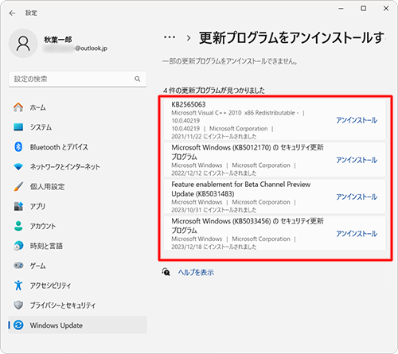Click the Microsoft Windows (KB5033456) title
Viewport: 398px width, 354px height.
tap(248, 225)
